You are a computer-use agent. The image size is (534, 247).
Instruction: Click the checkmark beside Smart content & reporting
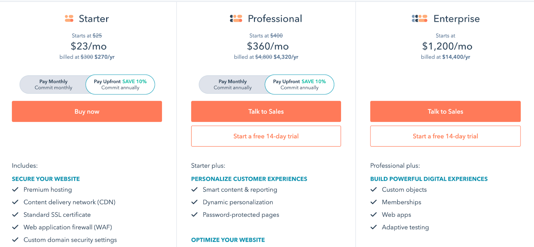pos(195,189)
